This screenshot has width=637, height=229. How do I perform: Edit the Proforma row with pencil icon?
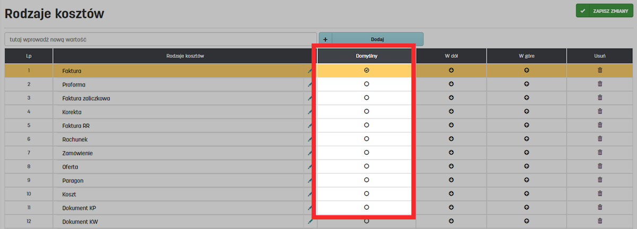(x=310, y=84)
